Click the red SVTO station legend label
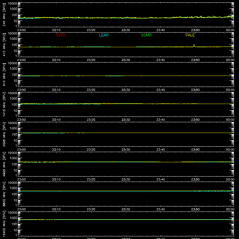The image size is (239, 239). coord(61,35)
